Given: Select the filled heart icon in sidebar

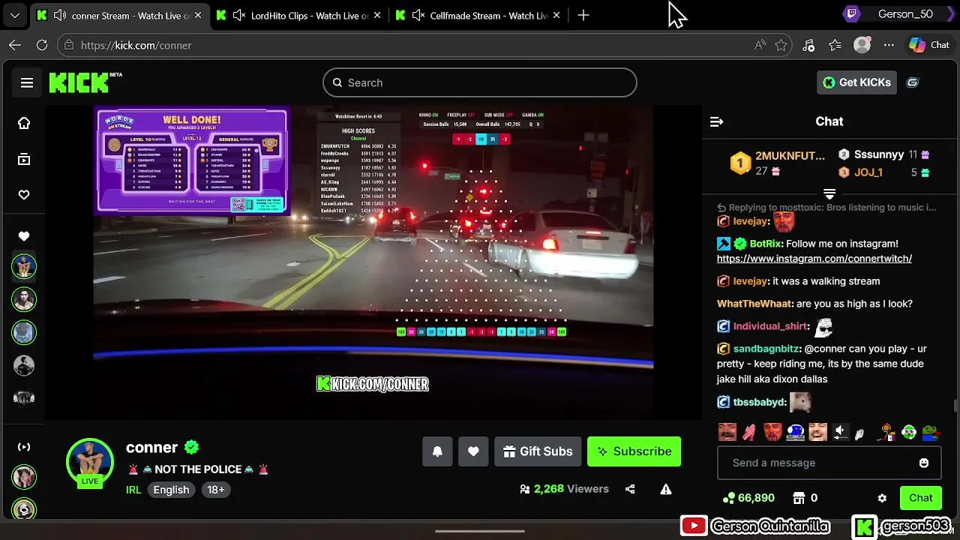Looking at the screenshot, I should (24, 236).
